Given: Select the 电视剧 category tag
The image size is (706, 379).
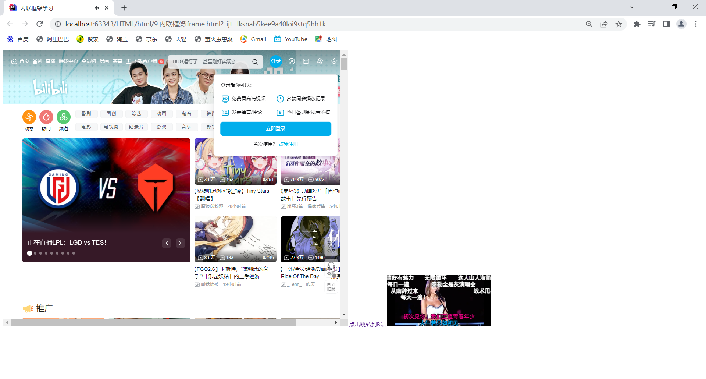Looking at the screenshot, I should pyautogui.click(x=111, y=127).
